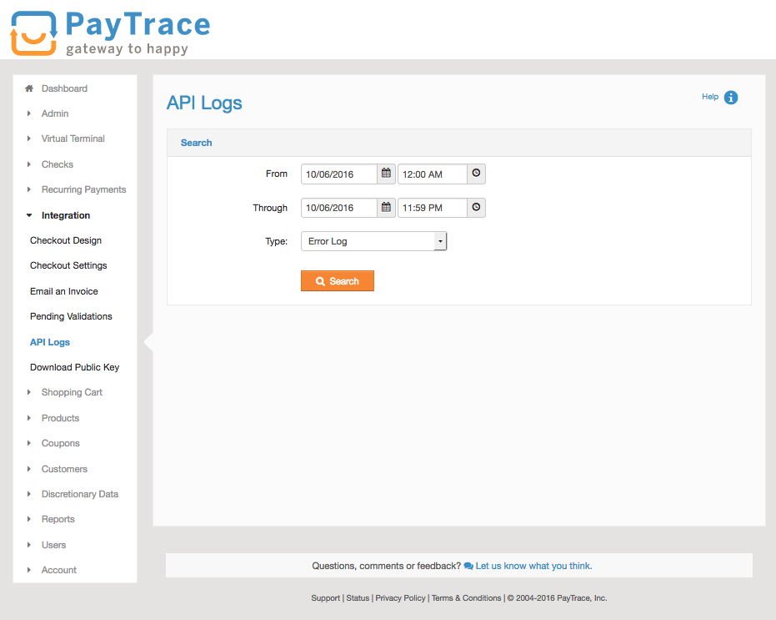This screenshot has width=776, height=620.
Task: Open the From date calendar picker
Action: coord(385,174)
